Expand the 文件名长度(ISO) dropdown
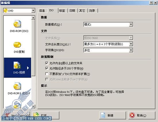158x122 pixels. (x=108, y=44)
